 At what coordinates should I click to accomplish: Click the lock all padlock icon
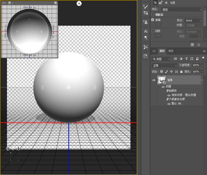coord(181,72)
